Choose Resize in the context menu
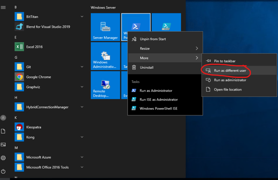 165,48
